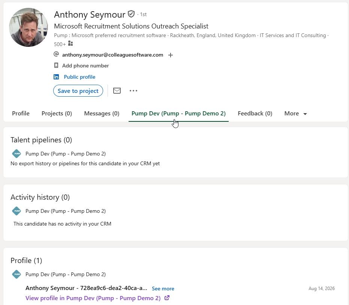Open the Public profile link
This screenshot has height=305, width=349.
tap(79, 77)
